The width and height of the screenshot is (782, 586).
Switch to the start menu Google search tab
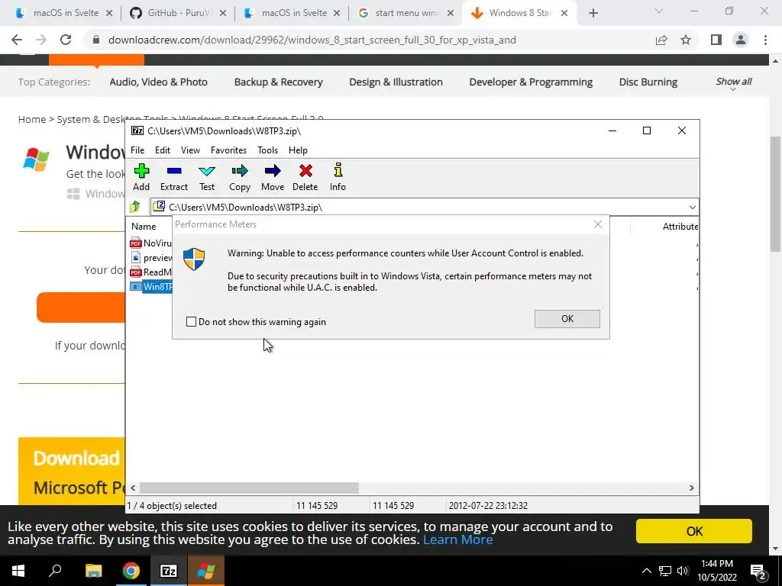click(407, 13)
